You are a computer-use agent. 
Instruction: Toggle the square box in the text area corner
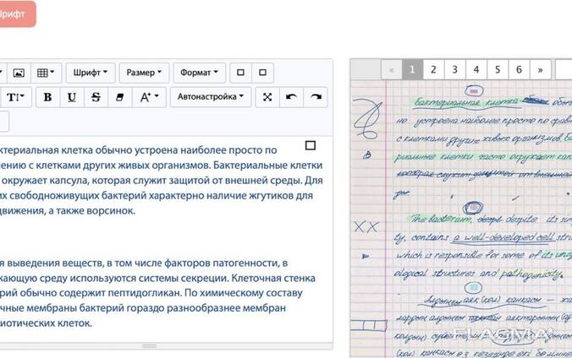coord(310,145)
